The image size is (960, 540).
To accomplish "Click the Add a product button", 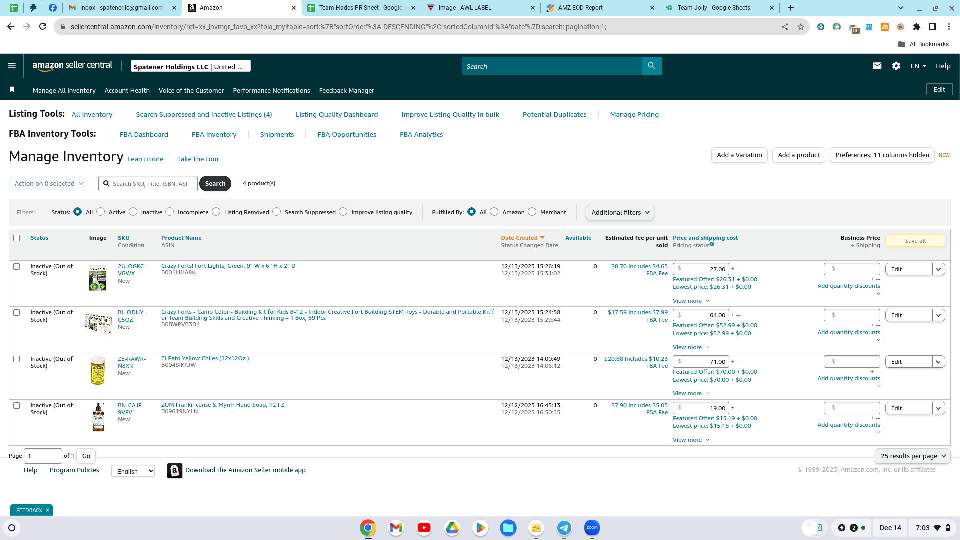I will coord(799,155).
